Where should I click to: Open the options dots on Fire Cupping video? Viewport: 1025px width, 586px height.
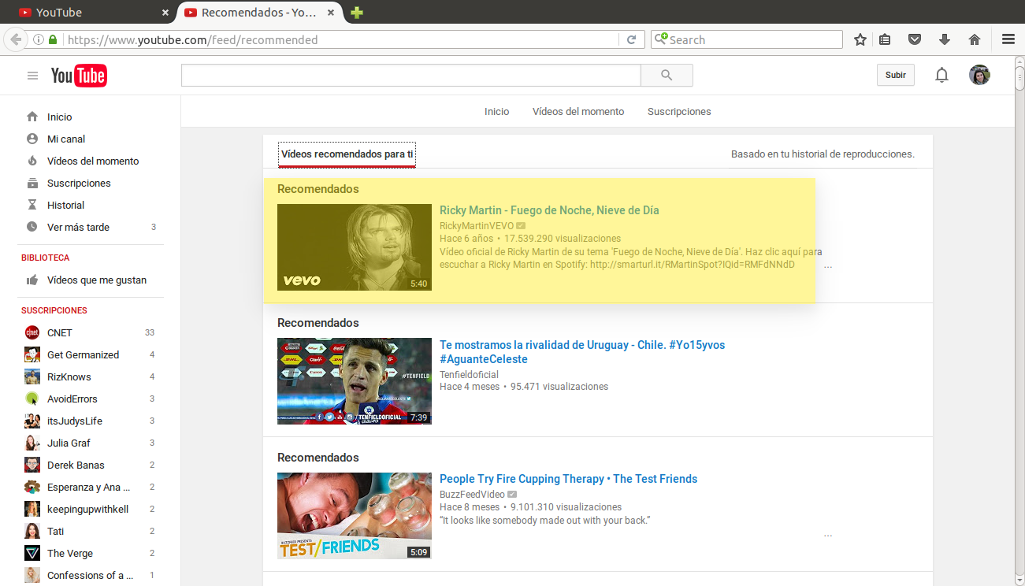[x=828, y=535]
